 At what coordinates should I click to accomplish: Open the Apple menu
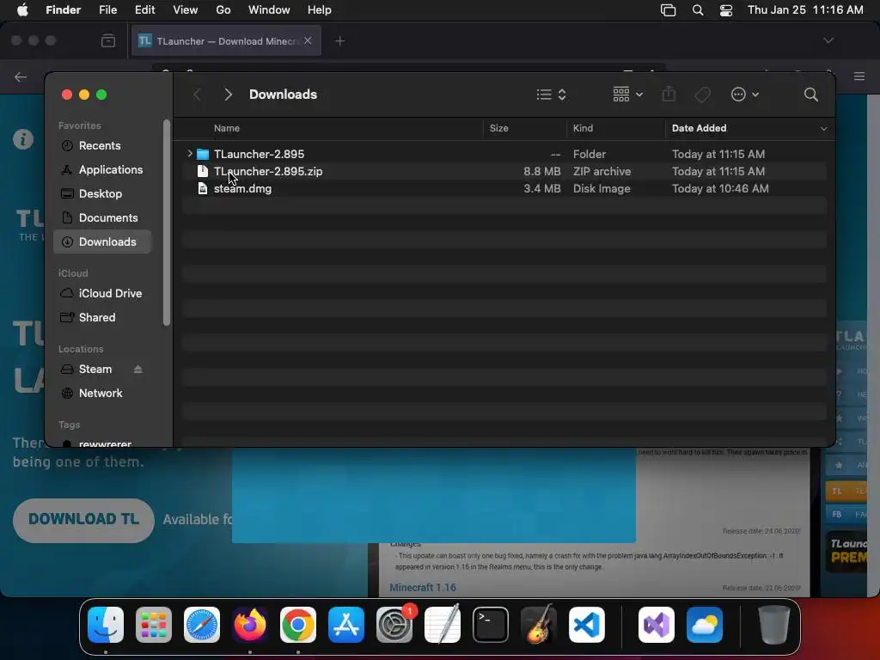(22, 10)
